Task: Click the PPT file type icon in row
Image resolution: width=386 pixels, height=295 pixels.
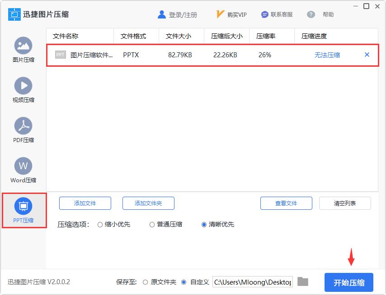Action: (x=60, y=55)
